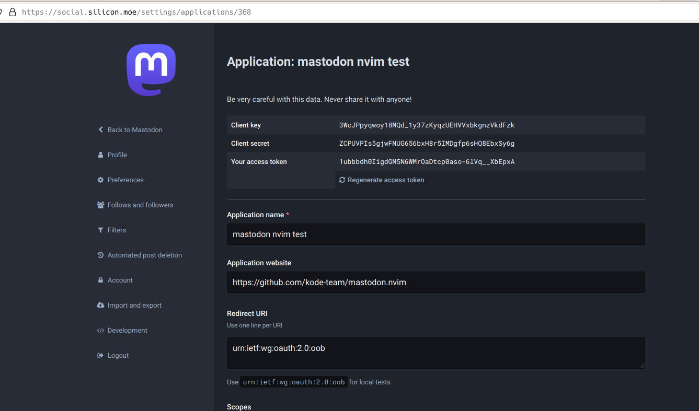699x411 pixels.
Task: Click the Redirect URI textarea resize handle
Action: pyautogui.click(x=641, y=365)
